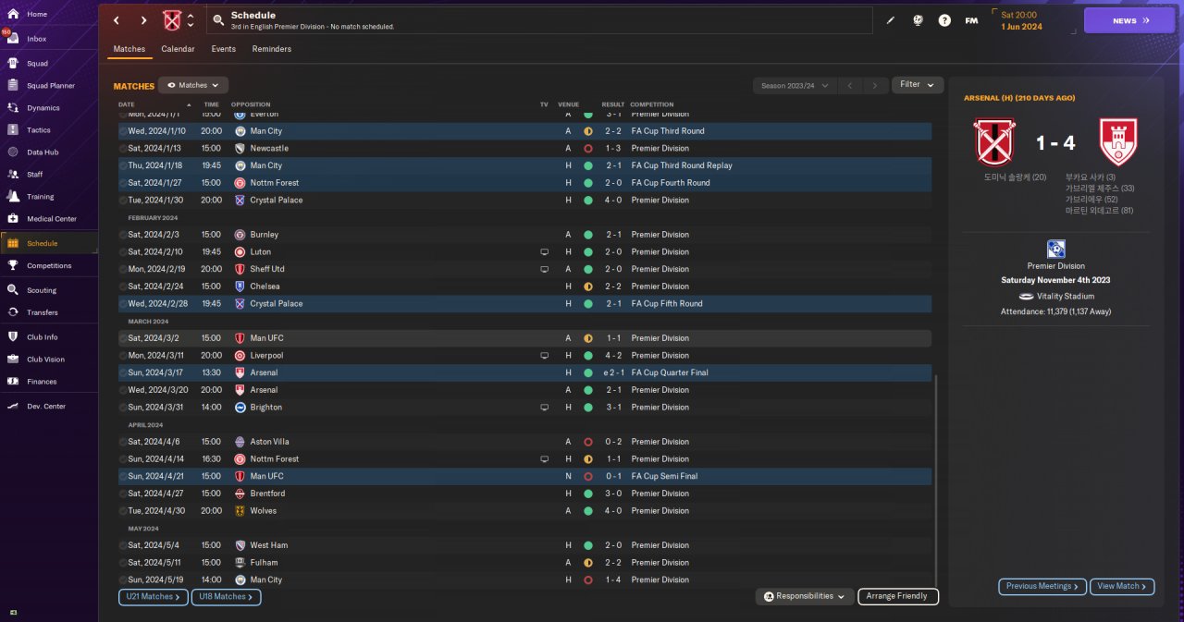Select Chelsea 2-2 match row
The height and width of the screenshot is (622, 1184).
524,287
